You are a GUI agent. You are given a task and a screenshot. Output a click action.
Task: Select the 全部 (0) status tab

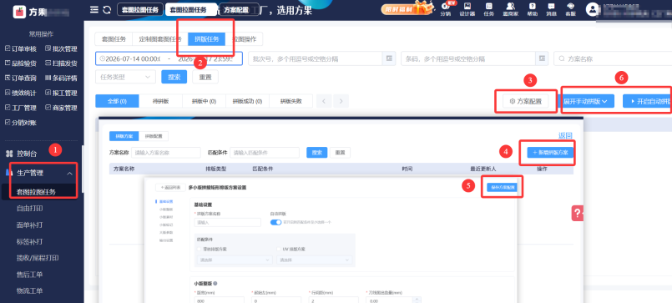click(x=117, y=101)
